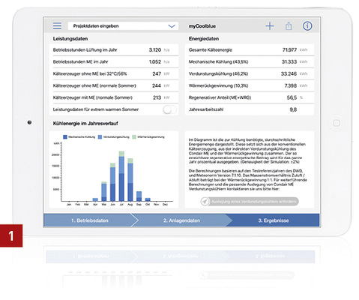This screenshot has width=359, height=300.
Task: Click the dropdown chevron arrow
Action: click(x=172, y=26)
